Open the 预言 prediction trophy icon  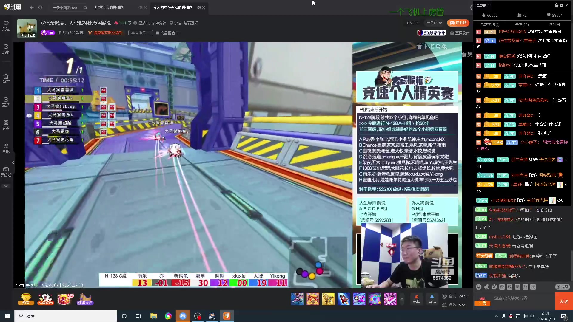tap(26, 299)
